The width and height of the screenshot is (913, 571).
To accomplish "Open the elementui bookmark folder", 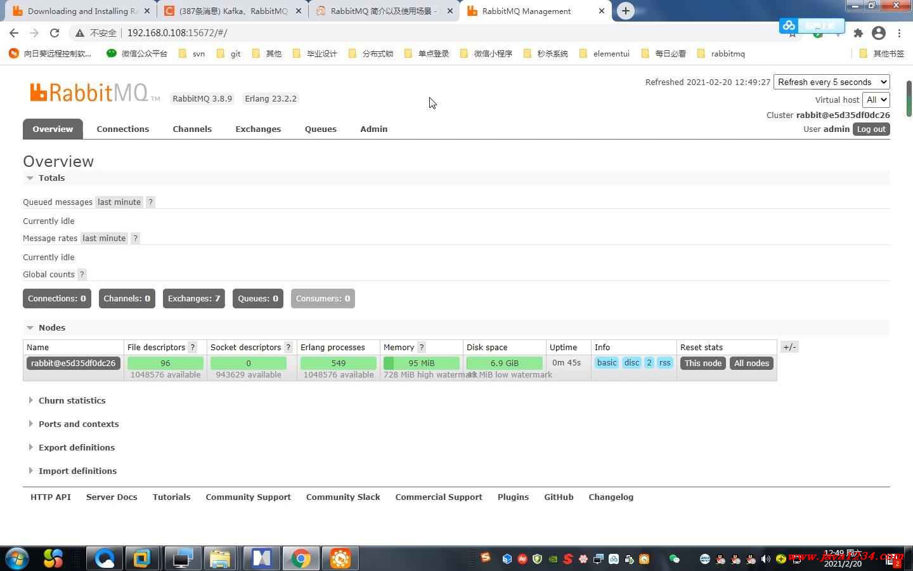I will pyautogui.click(x=604, y=54).
